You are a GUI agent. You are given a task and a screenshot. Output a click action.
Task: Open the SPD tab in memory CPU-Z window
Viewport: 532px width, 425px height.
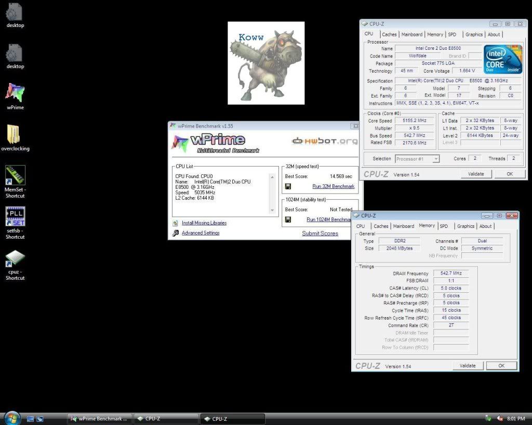[x=444, y=226]
